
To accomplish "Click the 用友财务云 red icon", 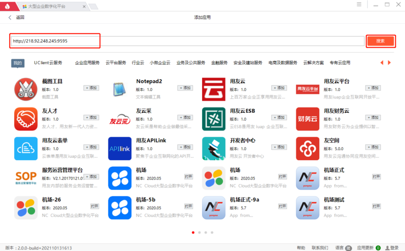I will pyautogui.click(x=307, y=119).
